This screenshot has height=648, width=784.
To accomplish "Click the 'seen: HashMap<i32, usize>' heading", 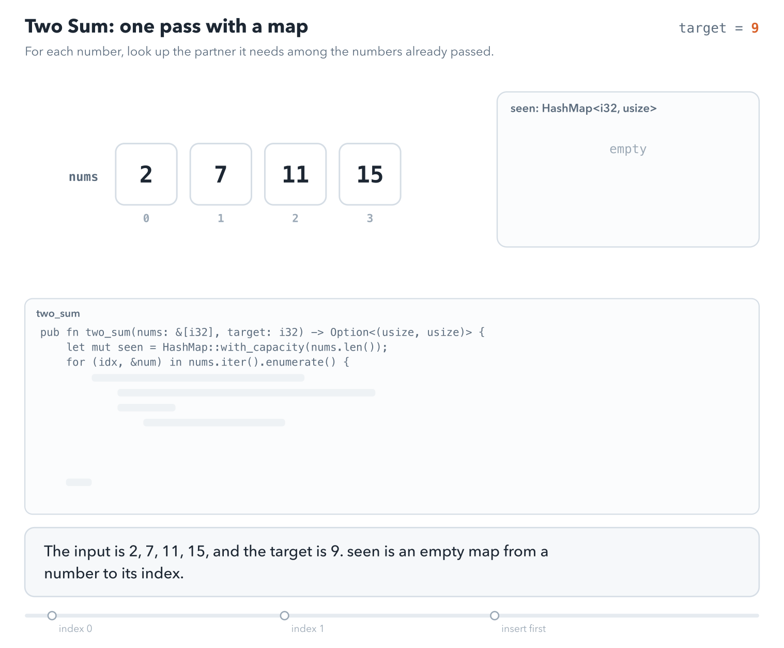I will [x=583, y=108].
